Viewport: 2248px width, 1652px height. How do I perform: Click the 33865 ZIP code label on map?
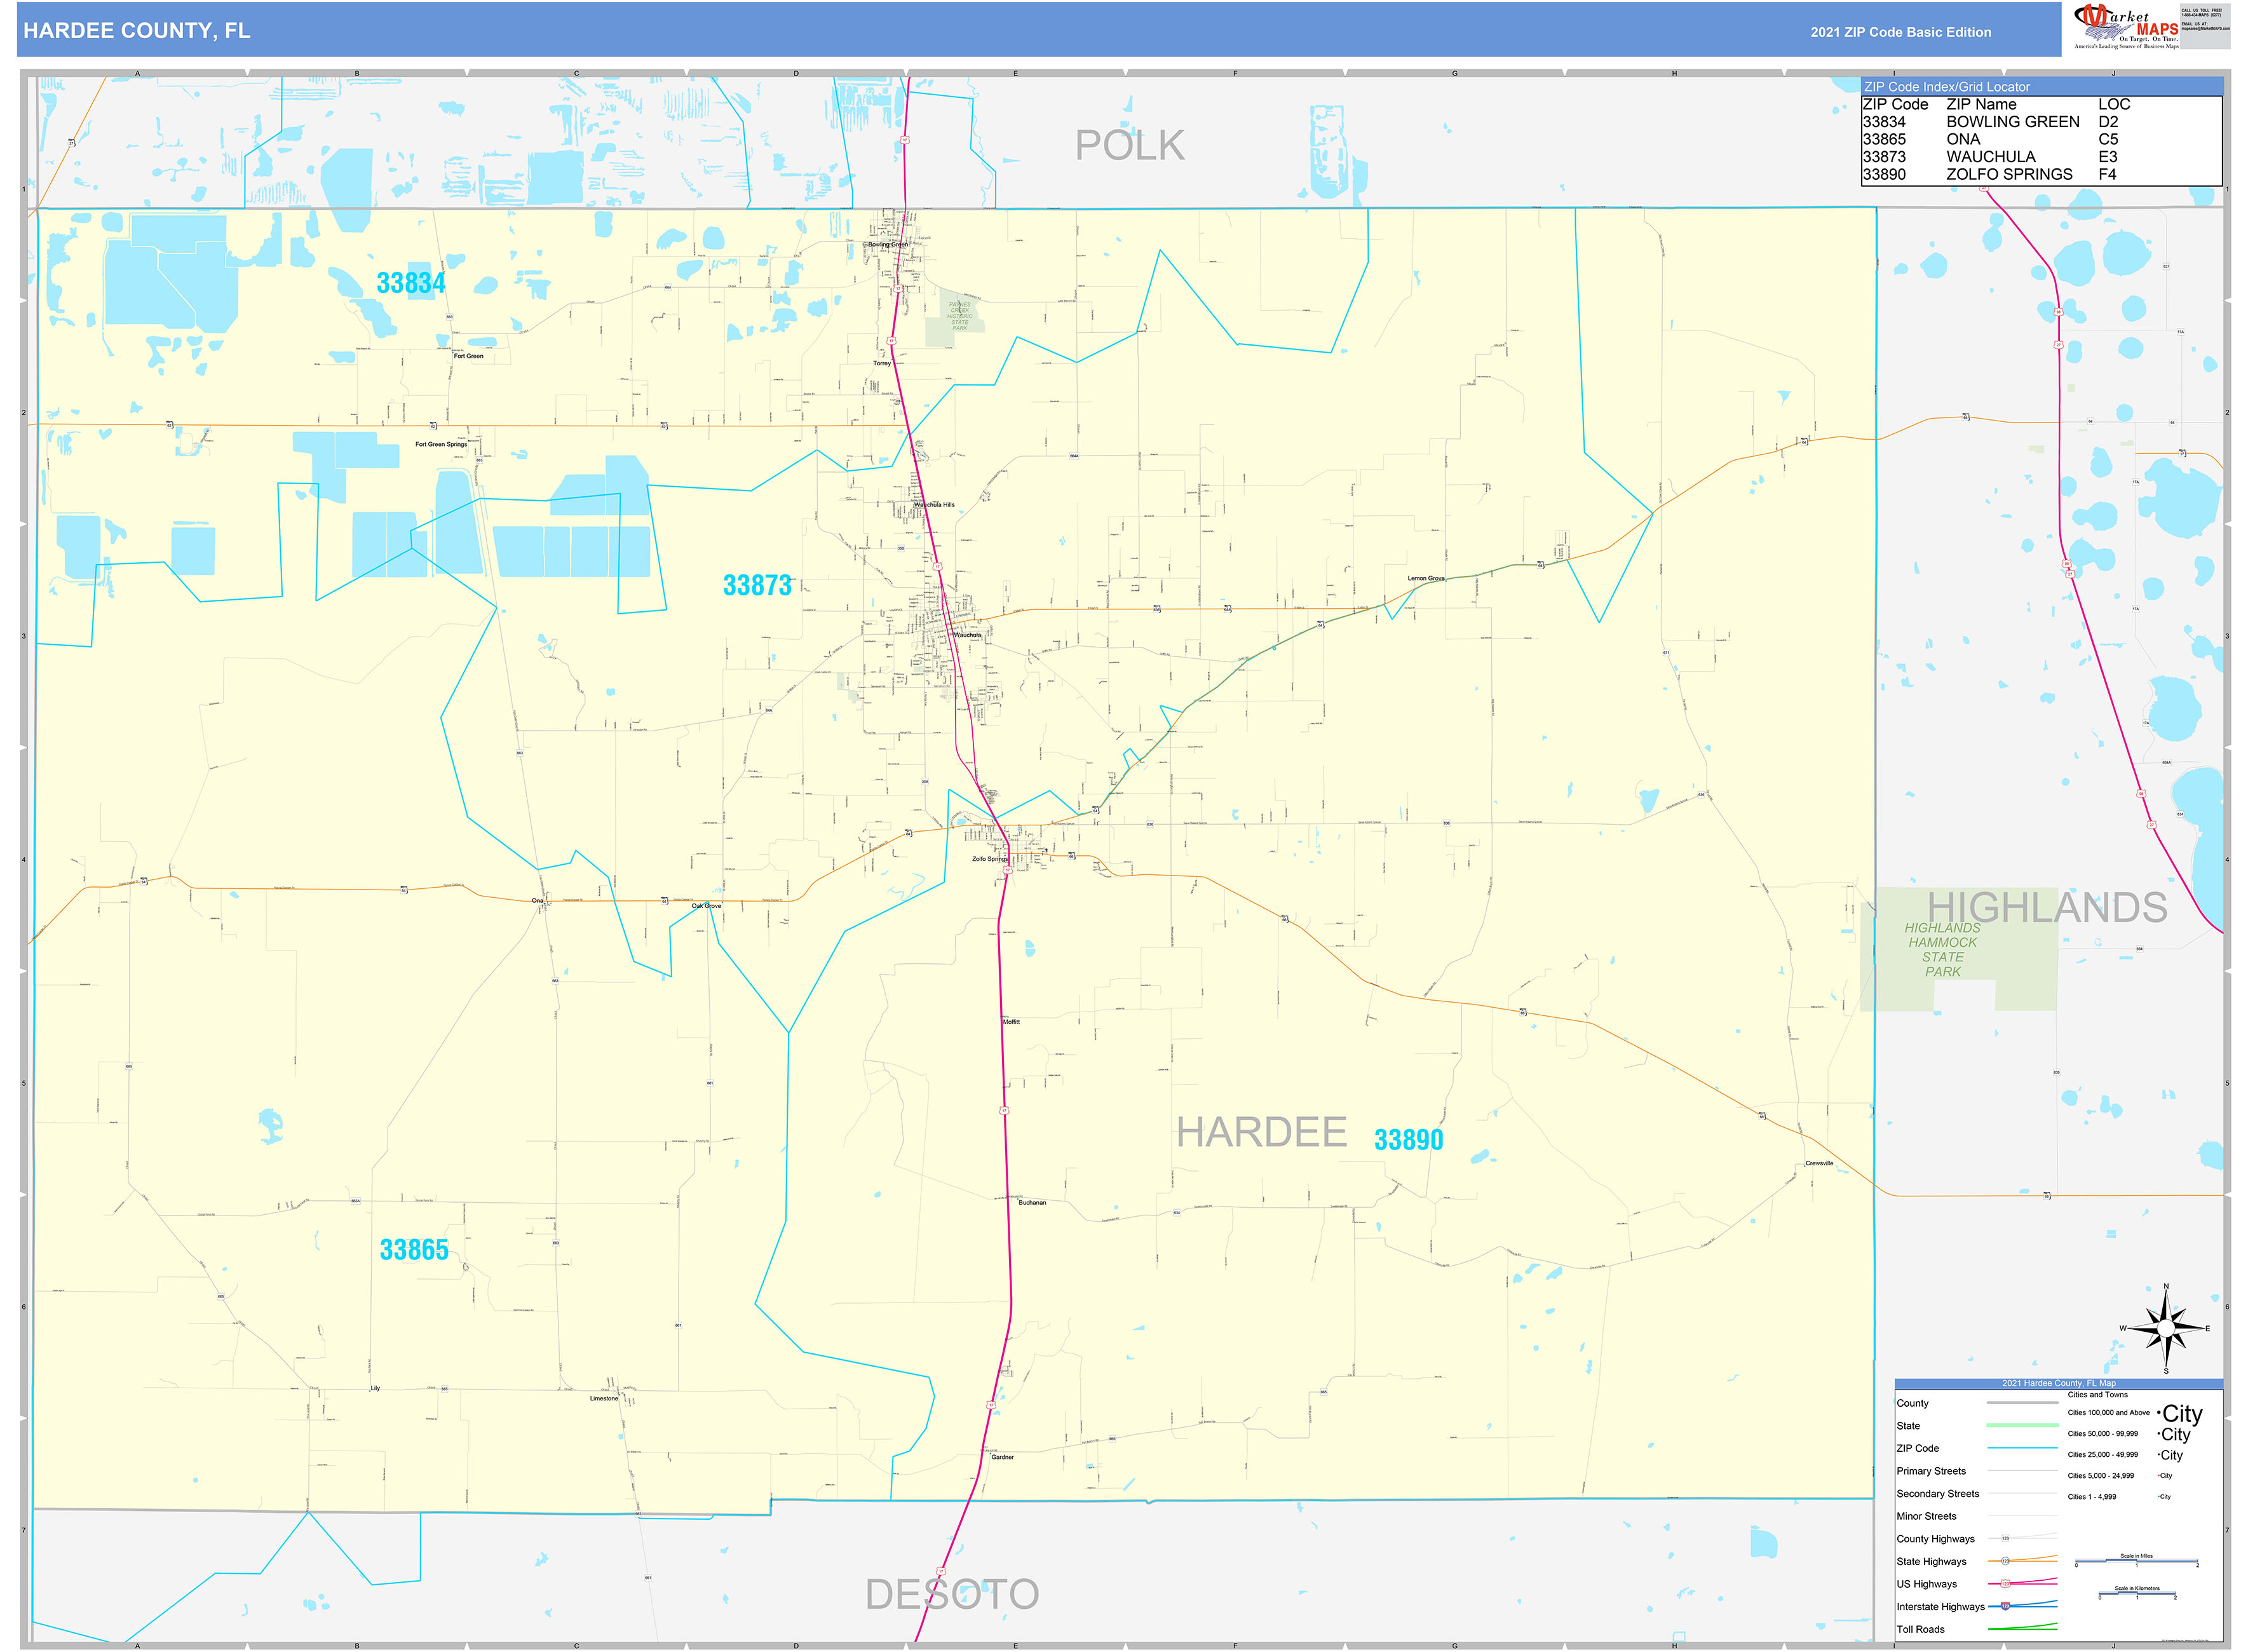pos(415,1249)
